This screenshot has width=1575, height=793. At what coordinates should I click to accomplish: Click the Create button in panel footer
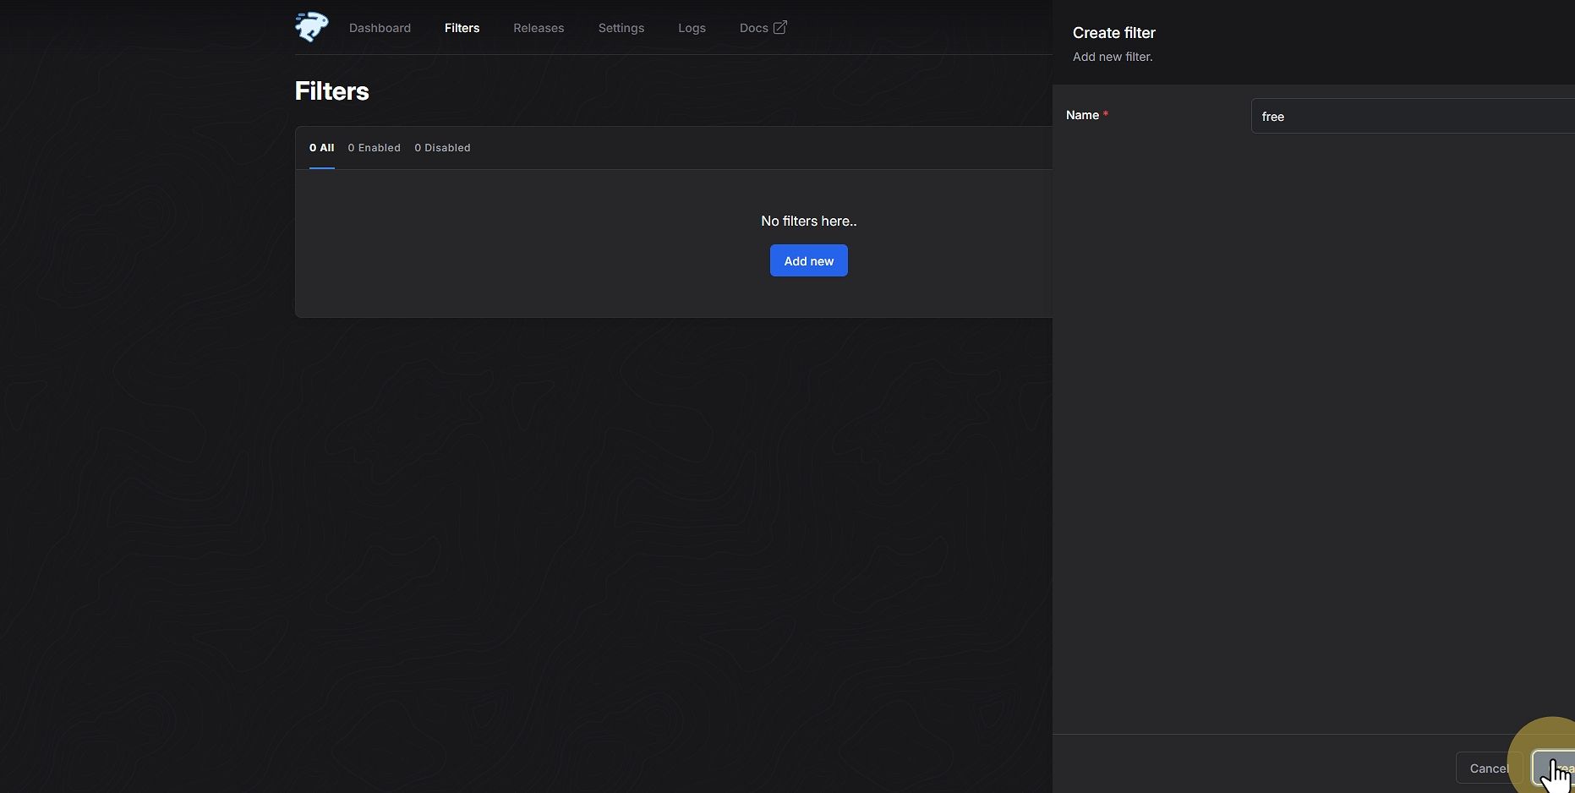pyautogui.click(x=1554, y=768)
